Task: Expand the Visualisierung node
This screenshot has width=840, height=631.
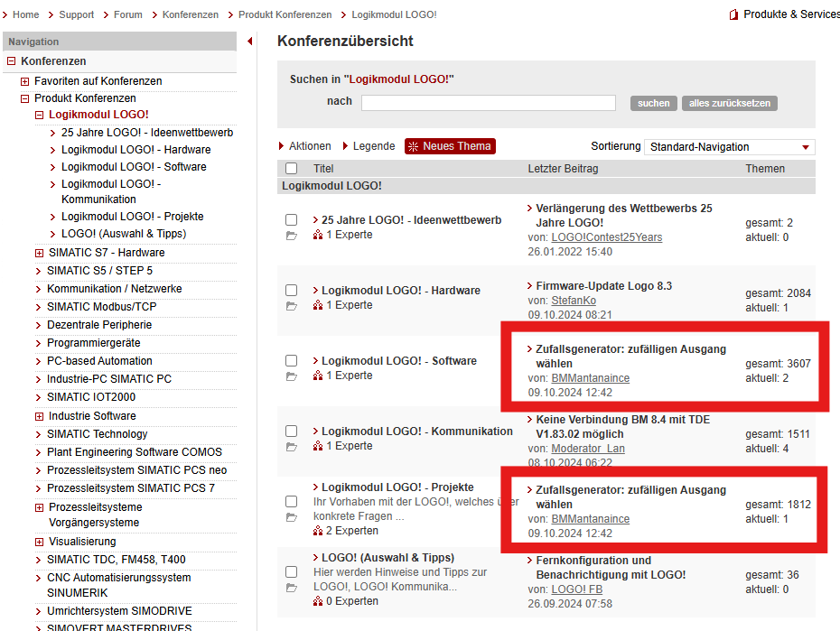Action: pyautogui.click(x=39, y=543)
